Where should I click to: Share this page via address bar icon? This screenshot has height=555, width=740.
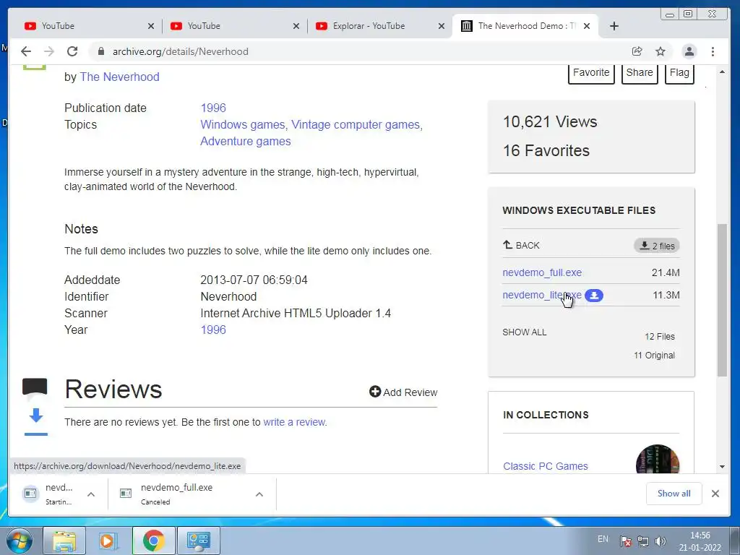click(637, 51)
